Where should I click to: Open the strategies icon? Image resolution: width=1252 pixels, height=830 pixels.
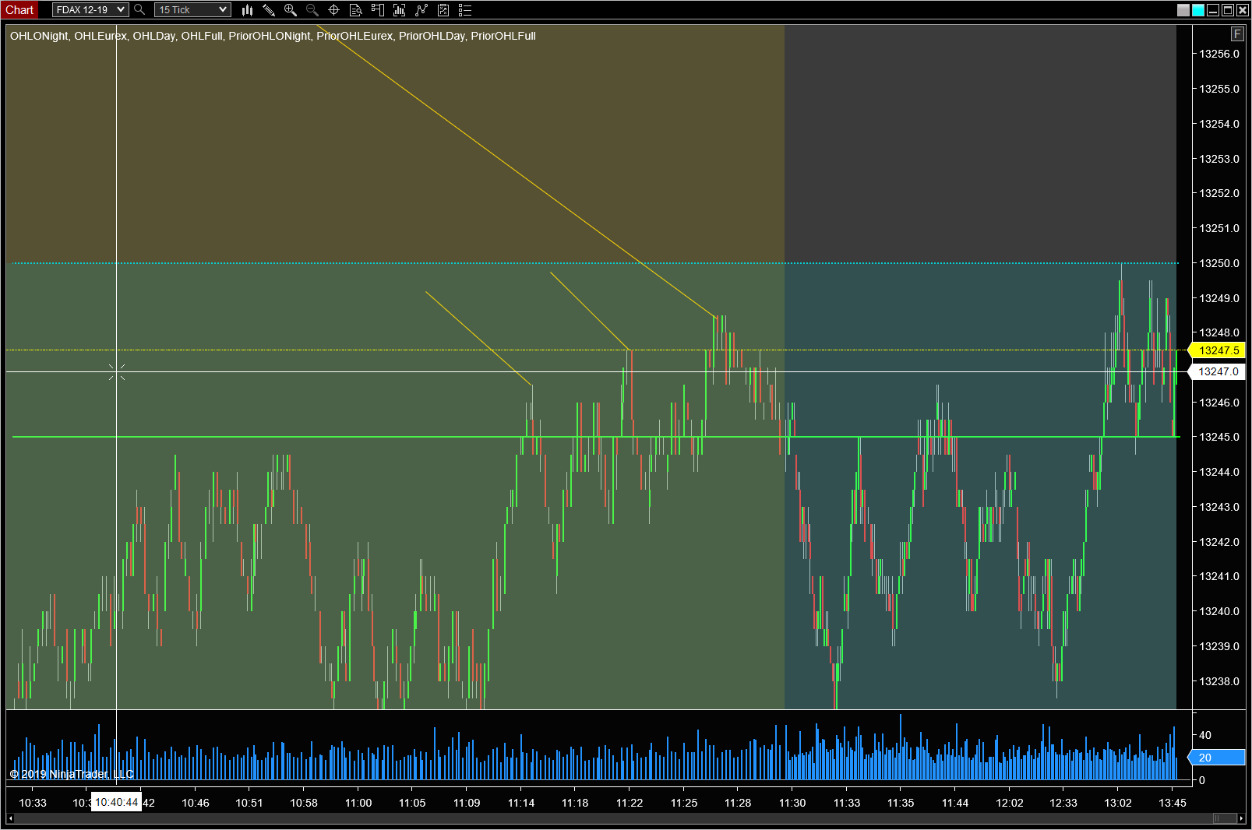421,10
